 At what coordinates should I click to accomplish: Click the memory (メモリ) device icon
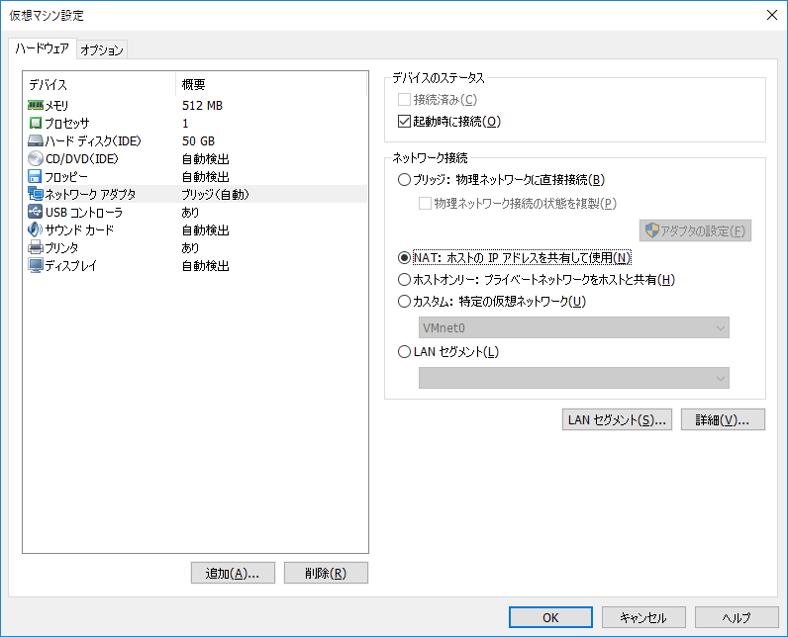pos(36,106)
